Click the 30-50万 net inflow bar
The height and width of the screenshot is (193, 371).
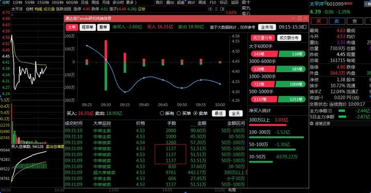pos(261,162)
